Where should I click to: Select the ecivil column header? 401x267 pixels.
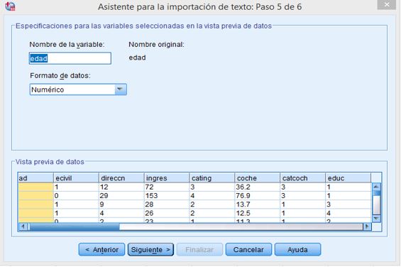(76, 178)
